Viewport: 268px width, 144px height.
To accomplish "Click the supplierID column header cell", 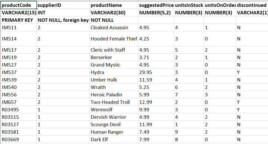I will click(63, 5).
